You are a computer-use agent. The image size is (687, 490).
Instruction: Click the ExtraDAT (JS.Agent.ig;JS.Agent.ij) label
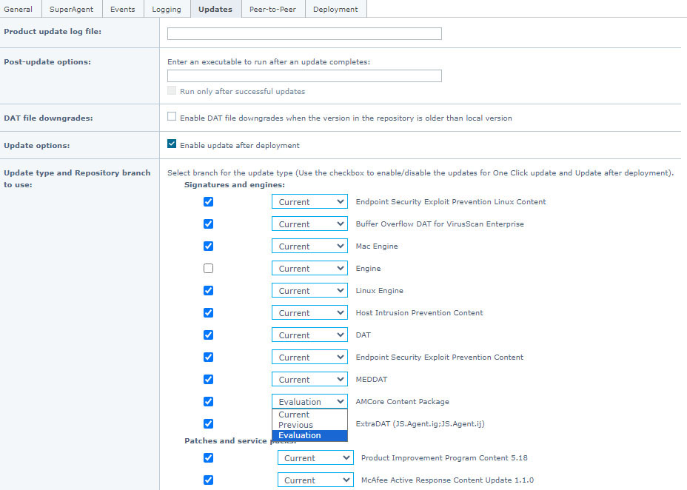420,424
